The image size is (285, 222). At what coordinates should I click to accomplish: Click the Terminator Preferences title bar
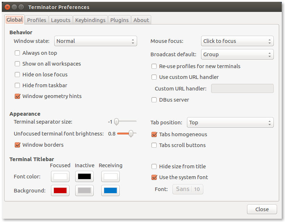click(142, 7)
